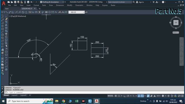This screenshot has width=185, height=104.
Task: Add a new layout with plus button
Action: (30, 95)
